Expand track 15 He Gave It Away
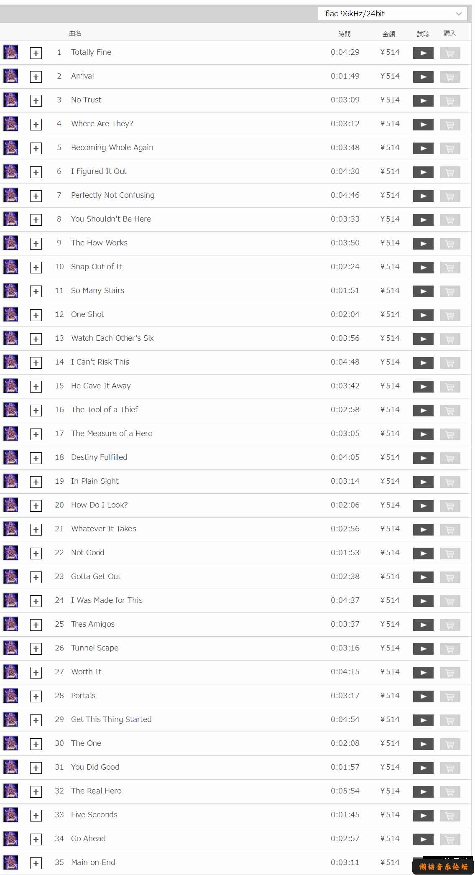Viewport: 475px width, 875px height. 36,387
